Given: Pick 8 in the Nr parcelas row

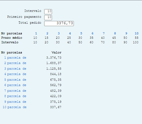Looking at the screenshot, I should tap(115, 33).
